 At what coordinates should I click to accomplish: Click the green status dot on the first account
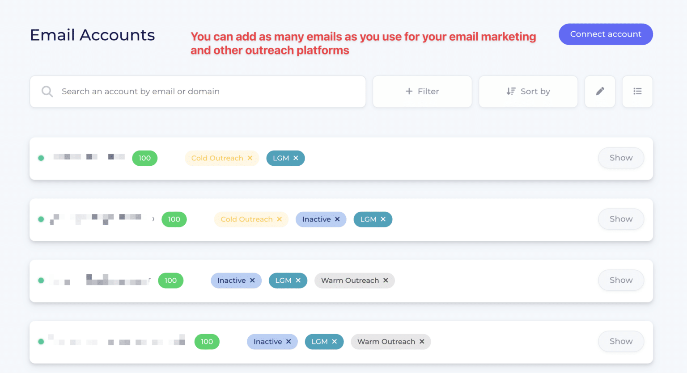tap(41, 158)
